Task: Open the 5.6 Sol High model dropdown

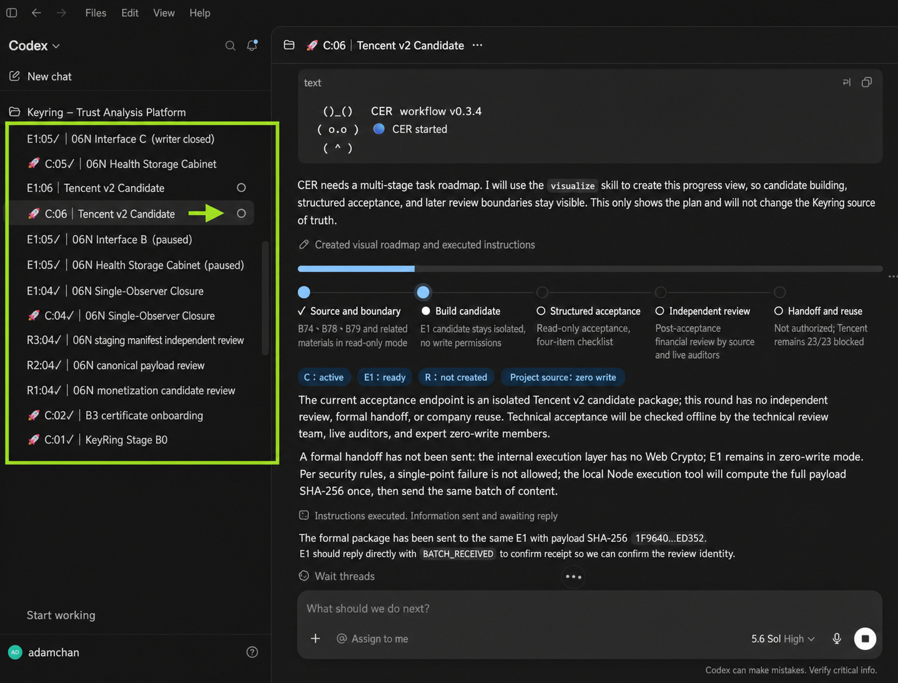Action: click(x=782, y=639)
